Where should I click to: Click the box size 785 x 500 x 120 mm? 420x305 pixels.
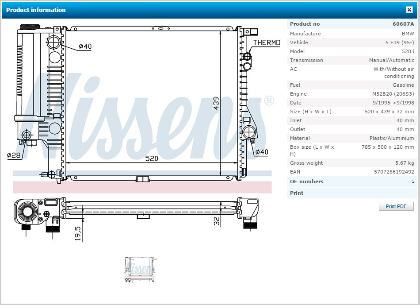point(388,147)
